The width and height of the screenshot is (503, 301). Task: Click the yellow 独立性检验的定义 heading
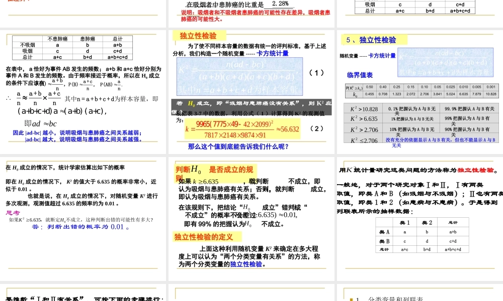pos(203,237)
